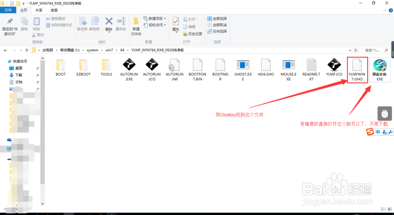Screen dimensions: 394x215
Task: Click the Back navigation arrow
Action: point(6,50)
